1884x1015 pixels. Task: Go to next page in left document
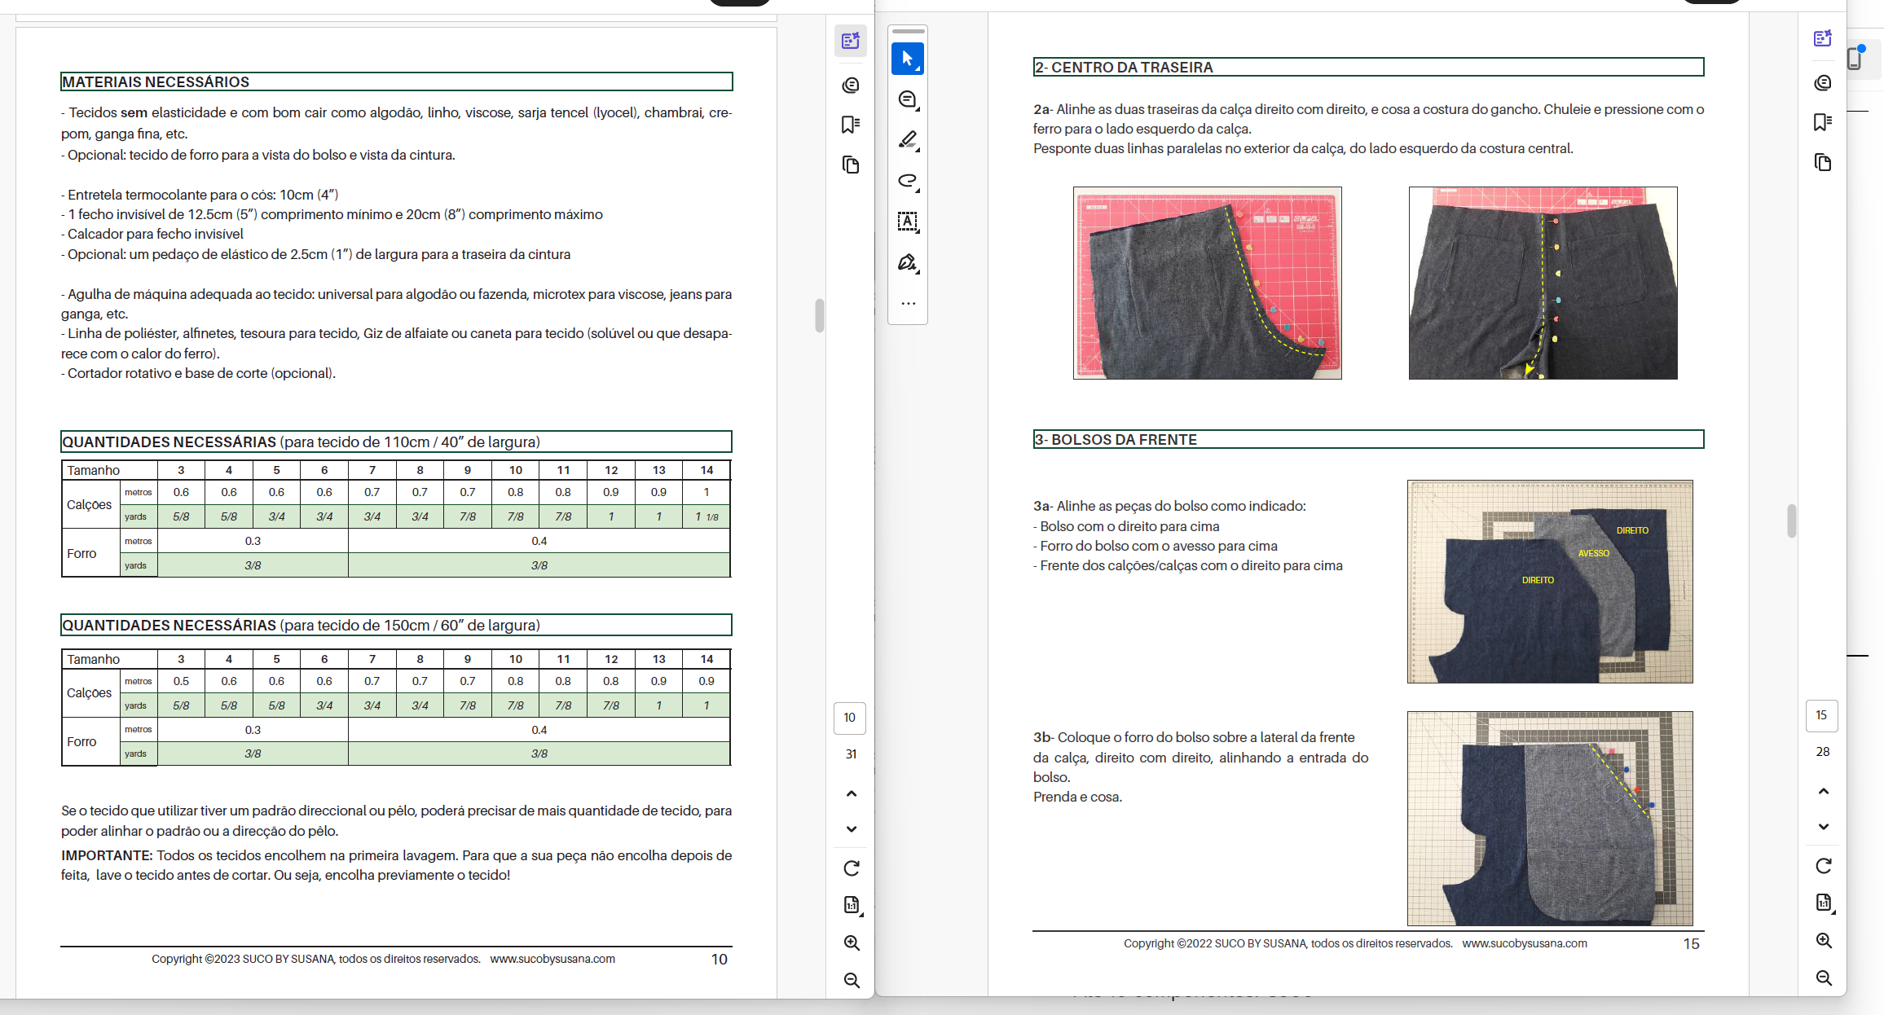click(x=852, y=829)
